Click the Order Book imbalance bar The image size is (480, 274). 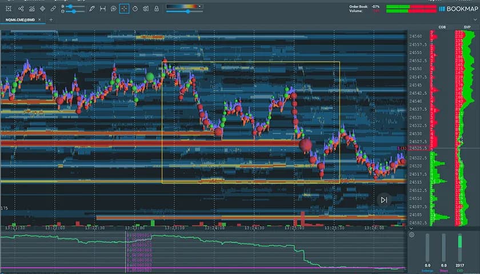click(411, 7)
